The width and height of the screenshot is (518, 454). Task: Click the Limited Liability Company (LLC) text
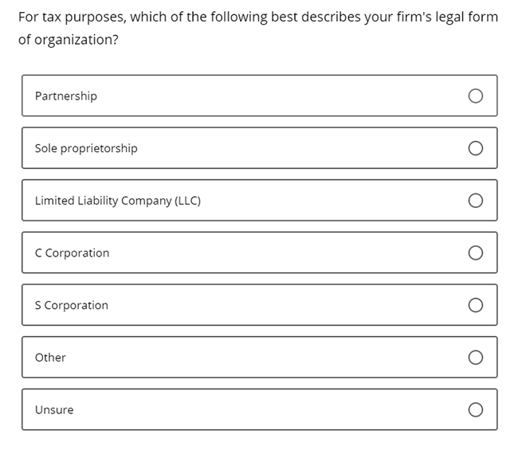[x=118, y=201]
